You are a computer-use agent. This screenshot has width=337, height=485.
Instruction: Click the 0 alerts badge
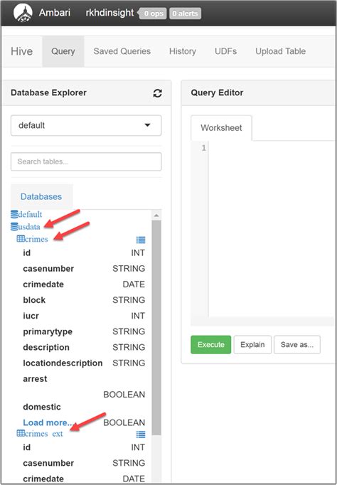pos(185,14)
